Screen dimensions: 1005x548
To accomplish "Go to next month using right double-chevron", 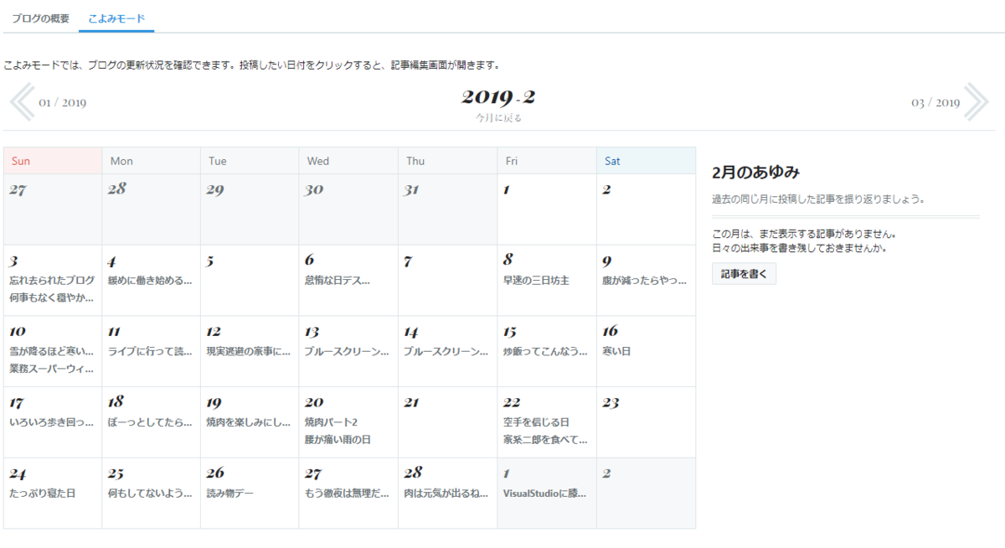I will tap(976, 102).
